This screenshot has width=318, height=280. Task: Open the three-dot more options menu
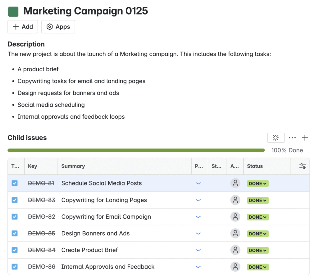pos(292,138)
